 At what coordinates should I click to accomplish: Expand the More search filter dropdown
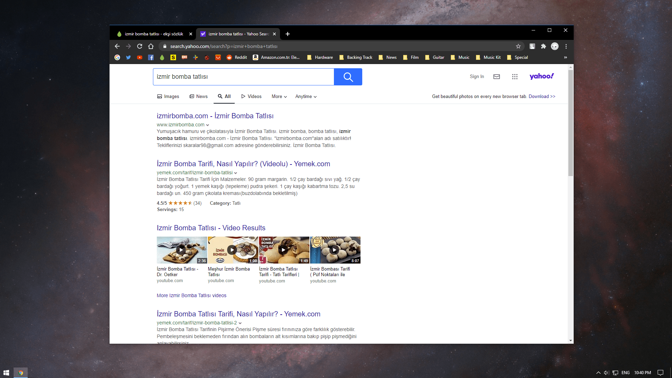279,97
